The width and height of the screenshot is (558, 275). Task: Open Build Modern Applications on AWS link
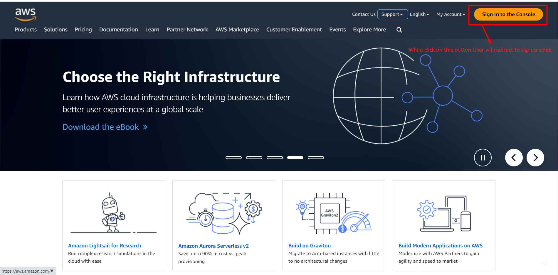pyautogui.click(x=441, y=246)
